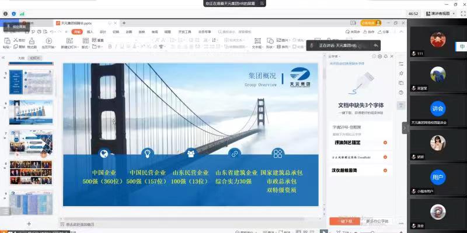Click the sliders icon in right side strip

[x=401, y=64]
